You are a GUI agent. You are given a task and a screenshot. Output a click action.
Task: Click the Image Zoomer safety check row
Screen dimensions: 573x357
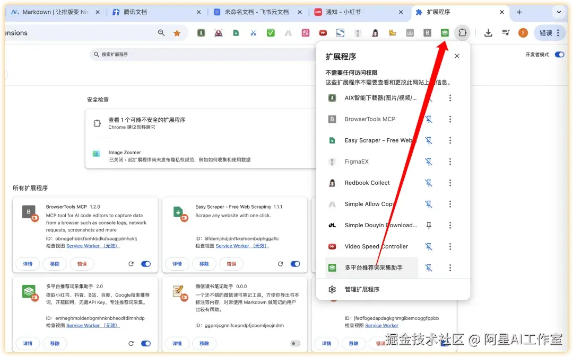(x=201, y=156)
